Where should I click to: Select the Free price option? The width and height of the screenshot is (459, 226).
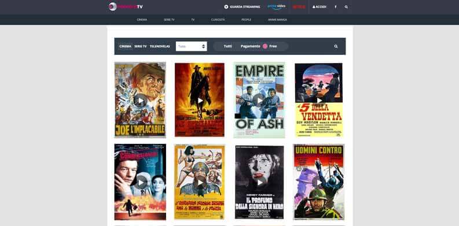pos(273,46)
